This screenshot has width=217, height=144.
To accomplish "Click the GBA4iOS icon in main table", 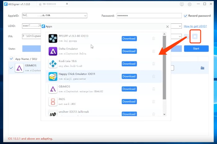I will click(x=19, y=68).
